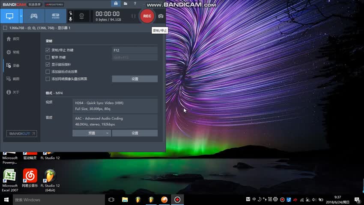
Task: Open the Windows Start menu
Action: (6, 199)
